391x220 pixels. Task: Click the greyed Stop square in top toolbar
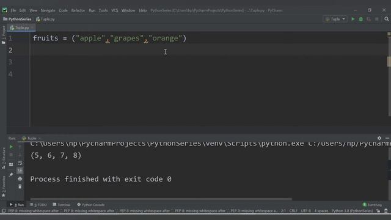click(376, 19)
